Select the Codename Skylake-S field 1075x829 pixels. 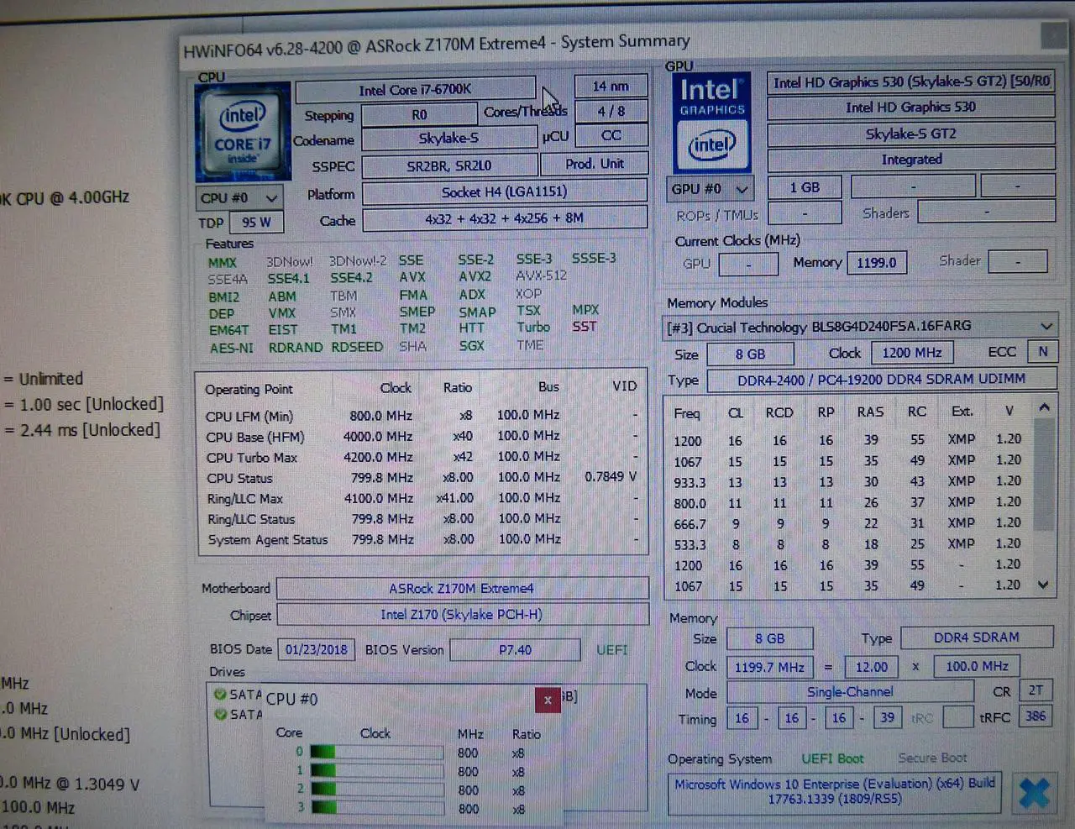pyautogui.click(x=448, y=139)
